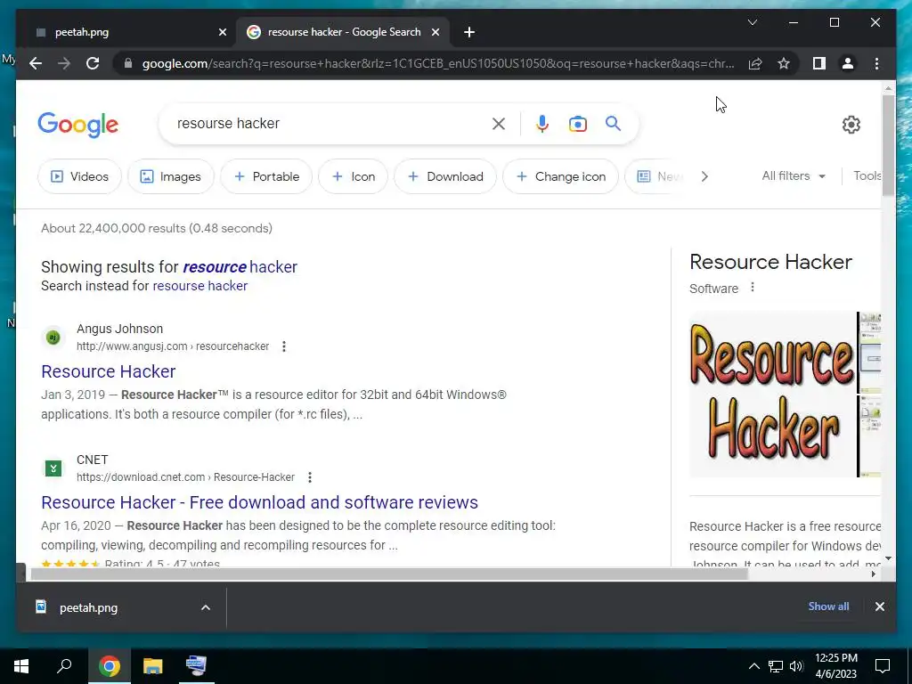
Task: Open Google quick settings gear
Action: 851,125
